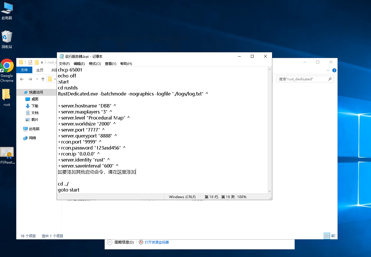Click the Explorer help question mark icon
The image size is (371, 257).
(334, 70)
